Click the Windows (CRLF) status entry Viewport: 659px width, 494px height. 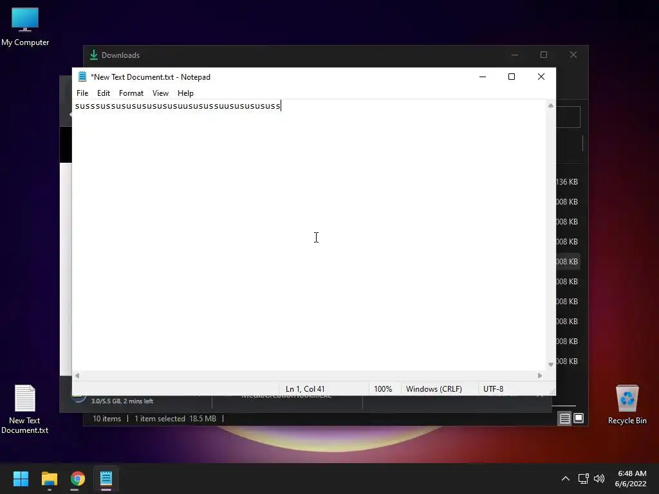[434, 389]
